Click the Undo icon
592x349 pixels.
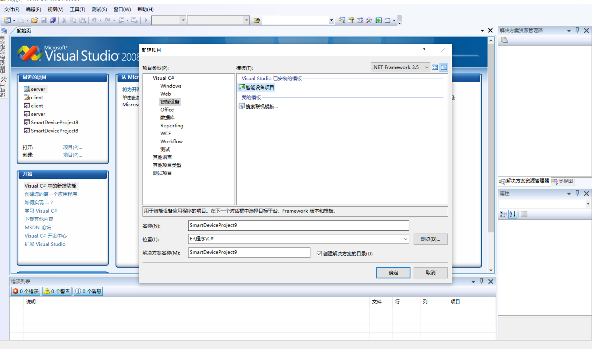pos(94,20)
